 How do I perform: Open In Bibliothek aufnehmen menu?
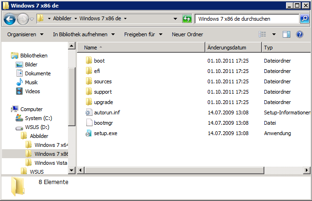tap(84, 34)
